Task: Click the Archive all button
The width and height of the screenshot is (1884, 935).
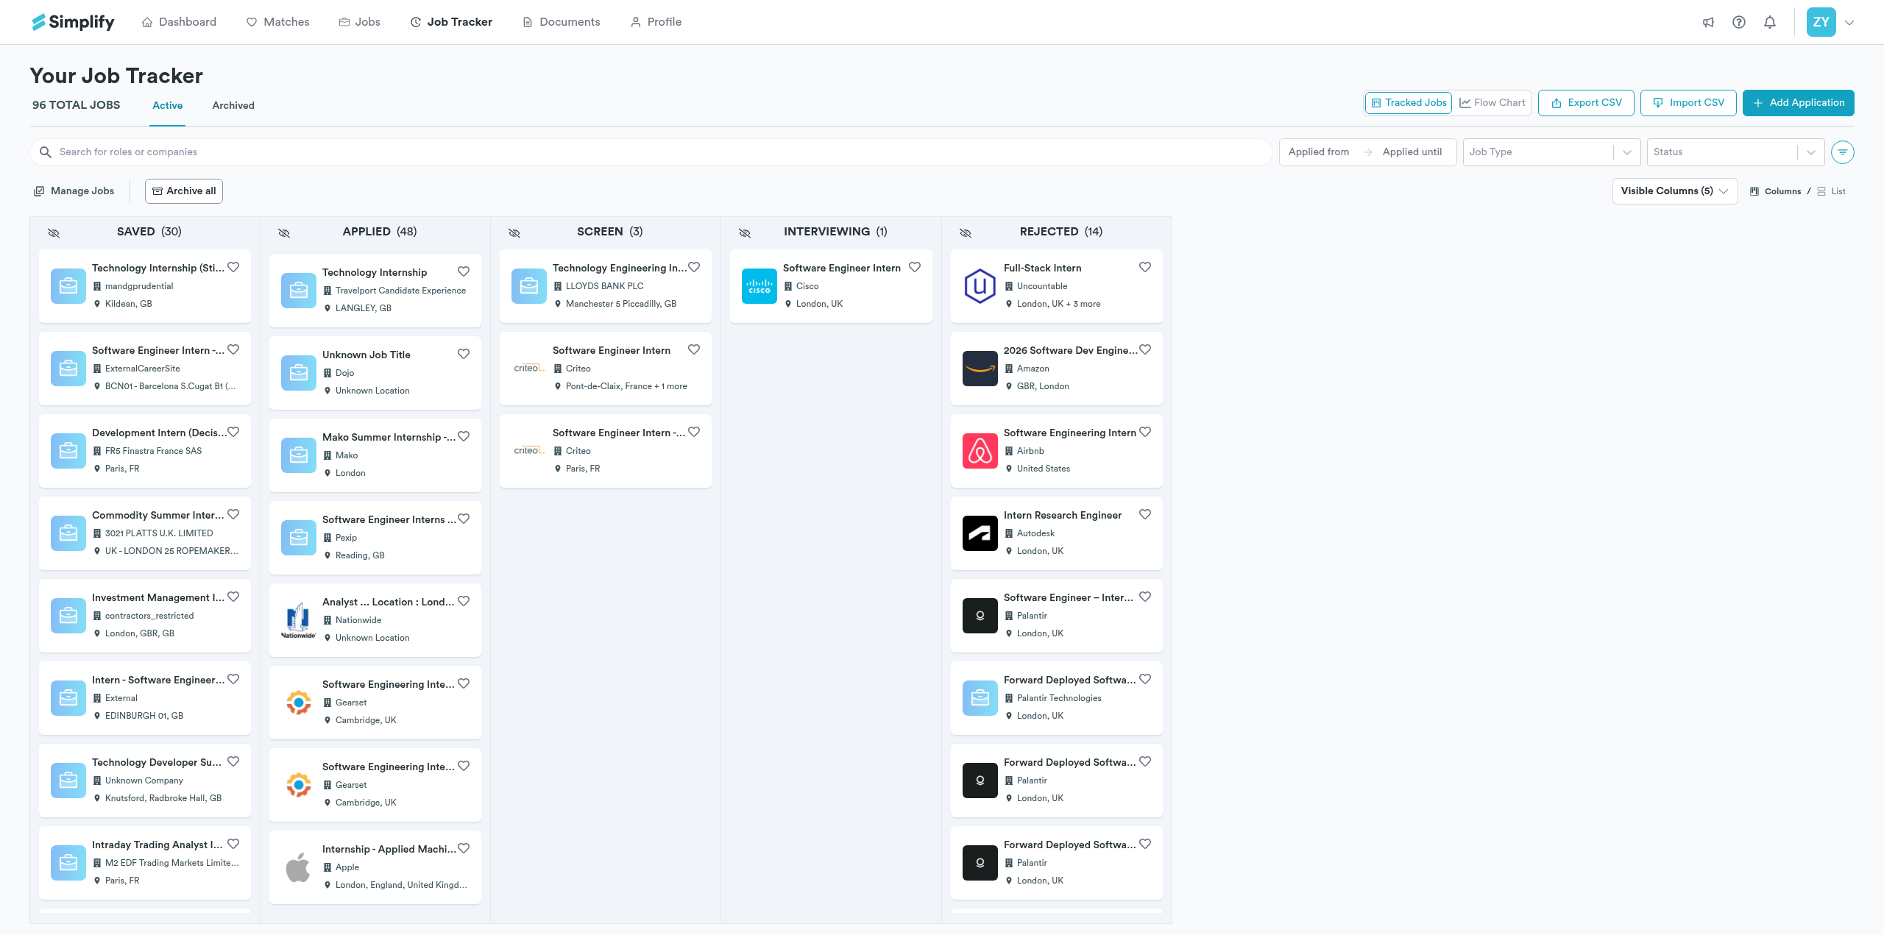Action: point(184,191)
